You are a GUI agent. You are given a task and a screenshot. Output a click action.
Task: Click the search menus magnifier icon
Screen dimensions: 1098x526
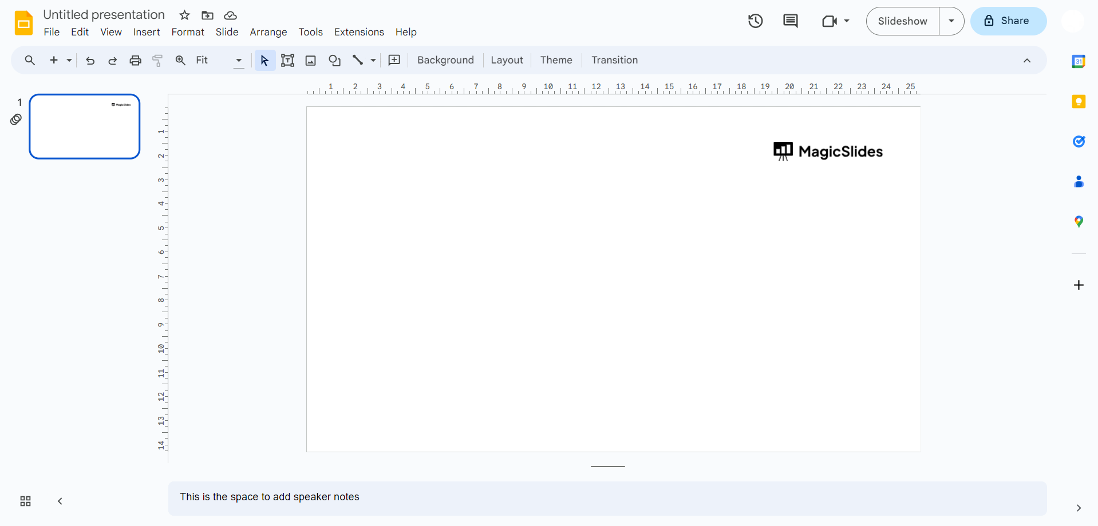[30, 60]
